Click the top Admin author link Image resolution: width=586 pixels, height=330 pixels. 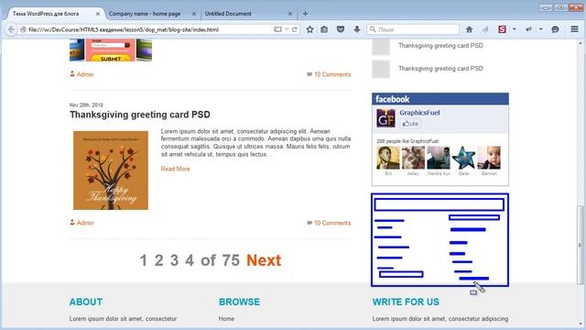[85, 74]
